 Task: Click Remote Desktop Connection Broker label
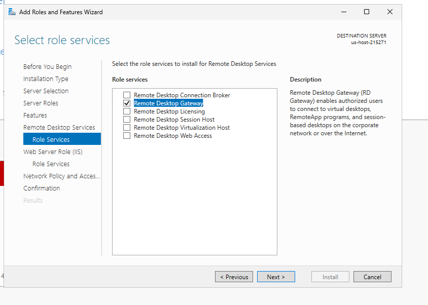click(x=182, y=95)
